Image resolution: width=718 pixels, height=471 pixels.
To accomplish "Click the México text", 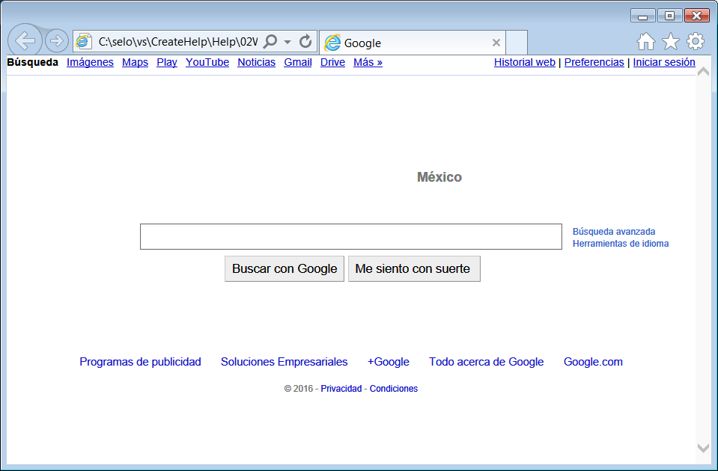I will point(439,177).
